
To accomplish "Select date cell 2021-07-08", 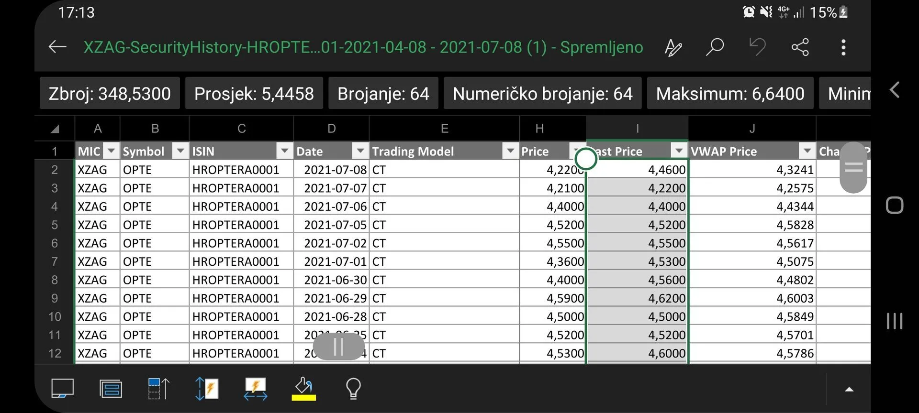I will pyautogui.click(x=331, y=170).
